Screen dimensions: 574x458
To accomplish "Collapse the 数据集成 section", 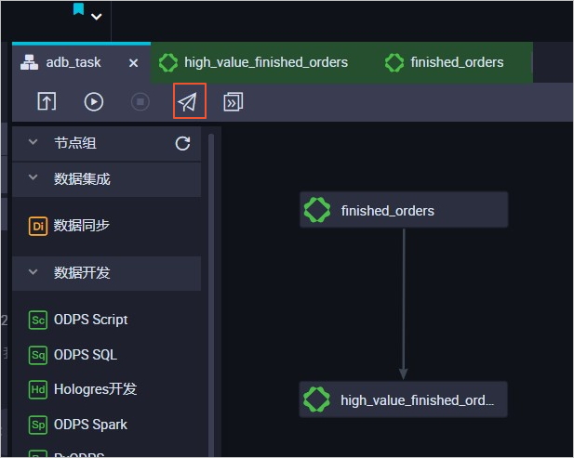I will point(33,177).
